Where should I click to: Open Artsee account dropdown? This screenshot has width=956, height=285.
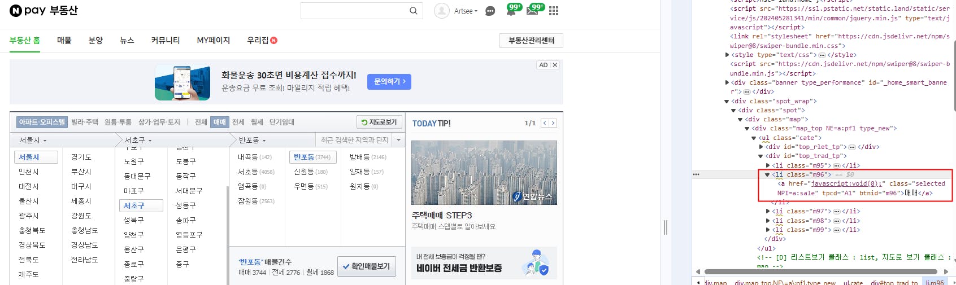466,11
